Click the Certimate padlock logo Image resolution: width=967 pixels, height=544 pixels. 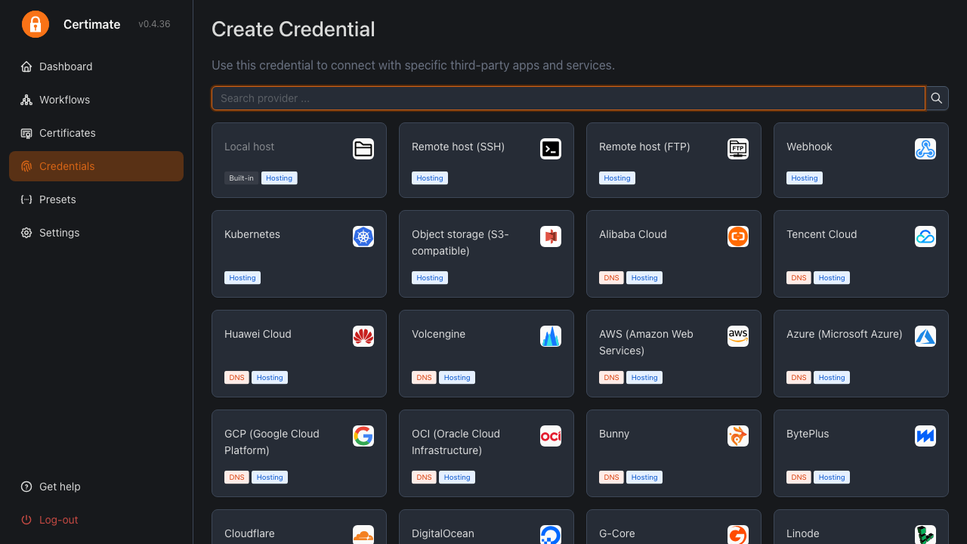click(x=36, y=24)
